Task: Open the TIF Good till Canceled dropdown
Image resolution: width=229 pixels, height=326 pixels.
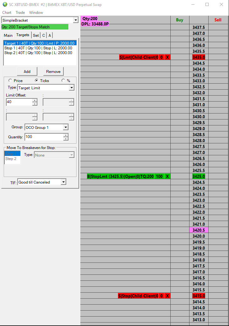Action: pos(63,182)
